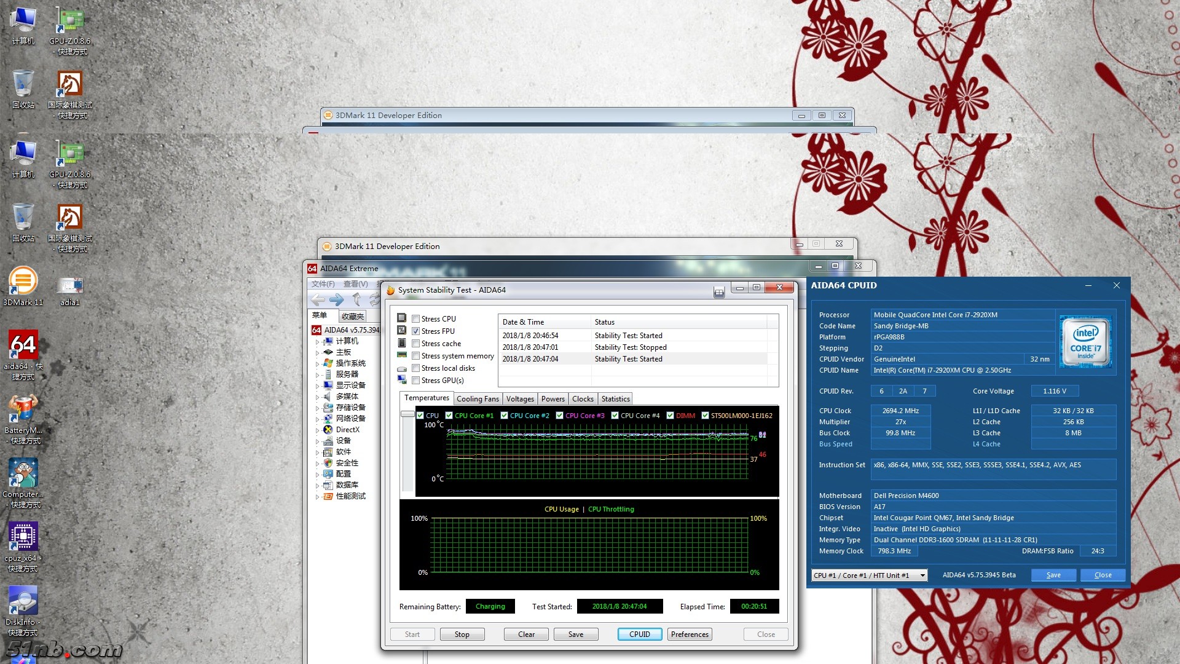Expand the 性能测试 tree node

[318, 496]
